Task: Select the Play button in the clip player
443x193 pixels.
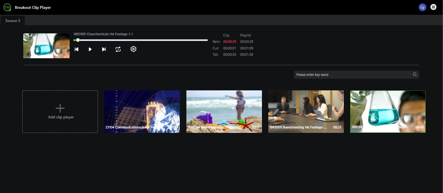Action: point(90,49)
